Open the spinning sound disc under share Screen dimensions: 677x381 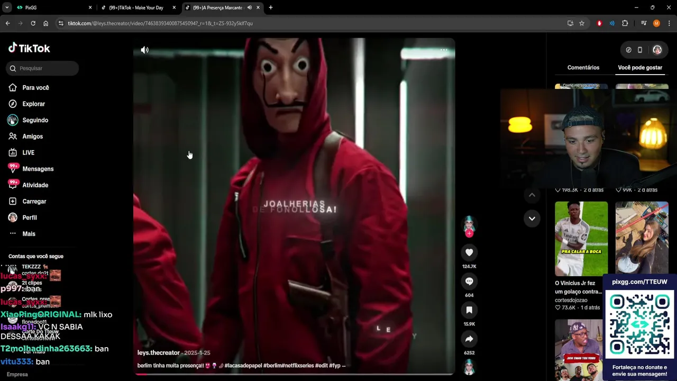pos(469,367)
